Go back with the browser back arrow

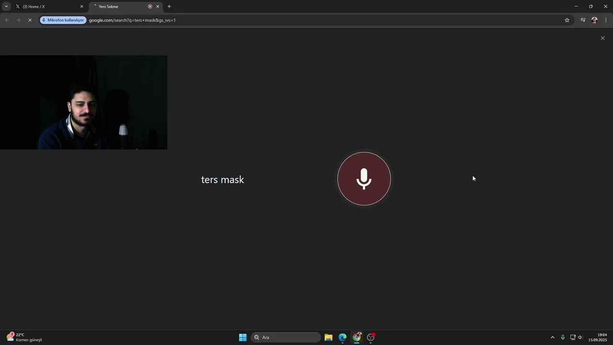coord(7,20)
